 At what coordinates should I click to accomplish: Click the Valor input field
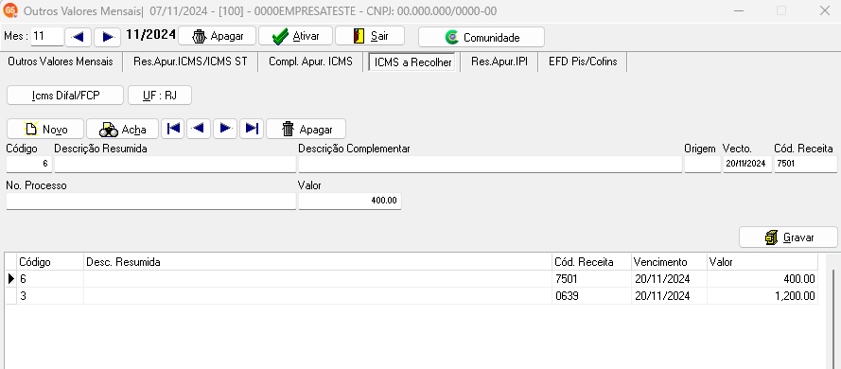350,201
